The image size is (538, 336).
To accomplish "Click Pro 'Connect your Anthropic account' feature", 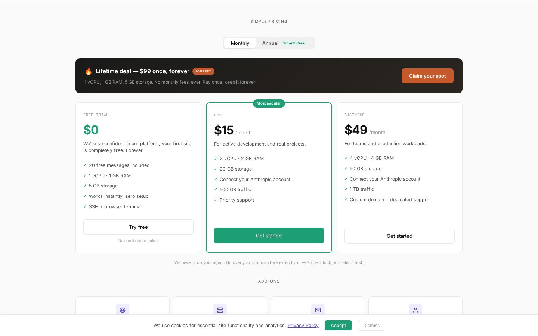I will (255, 179).
